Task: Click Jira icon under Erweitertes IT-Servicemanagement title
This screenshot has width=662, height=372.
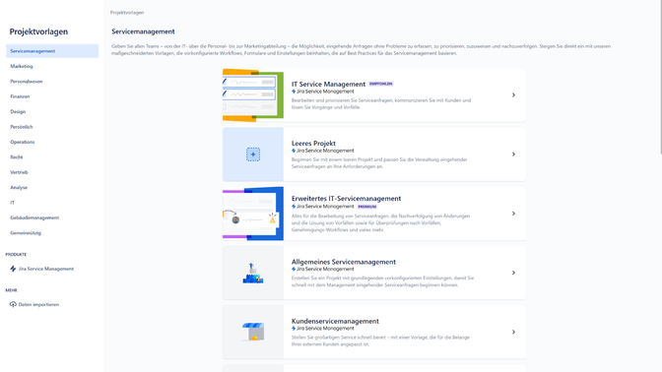Action: [x=294, y=207]
